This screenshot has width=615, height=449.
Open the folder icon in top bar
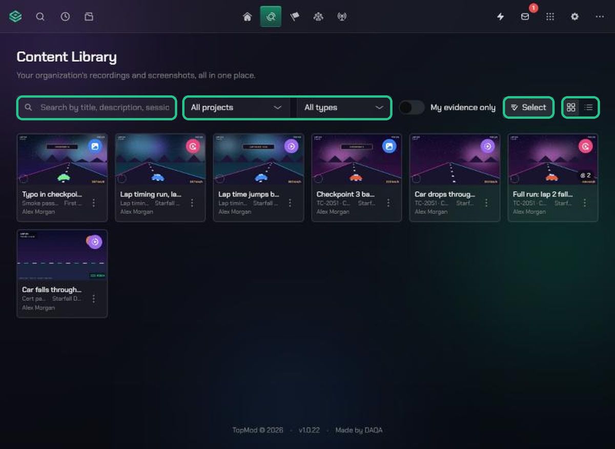pos(89,16)
